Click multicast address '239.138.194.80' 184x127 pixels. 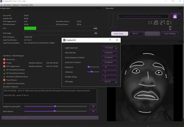pyautogui.click(x=52, y=63)
